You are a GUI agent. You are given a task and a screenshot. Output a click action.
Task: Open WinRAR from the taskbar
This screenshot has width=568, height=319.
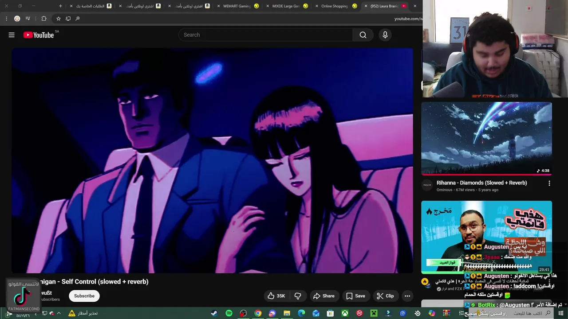[x=446, y=313]
